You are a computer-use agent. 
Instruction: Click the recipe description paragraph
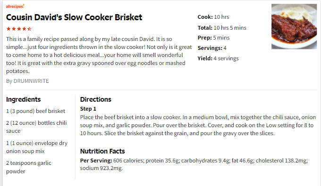tap(99, 55)
